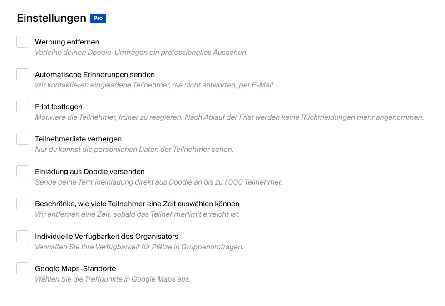Enable the Werbung entfernen checkbox
The width and height of the screenshot is (445, 306).
coord(22,42)
